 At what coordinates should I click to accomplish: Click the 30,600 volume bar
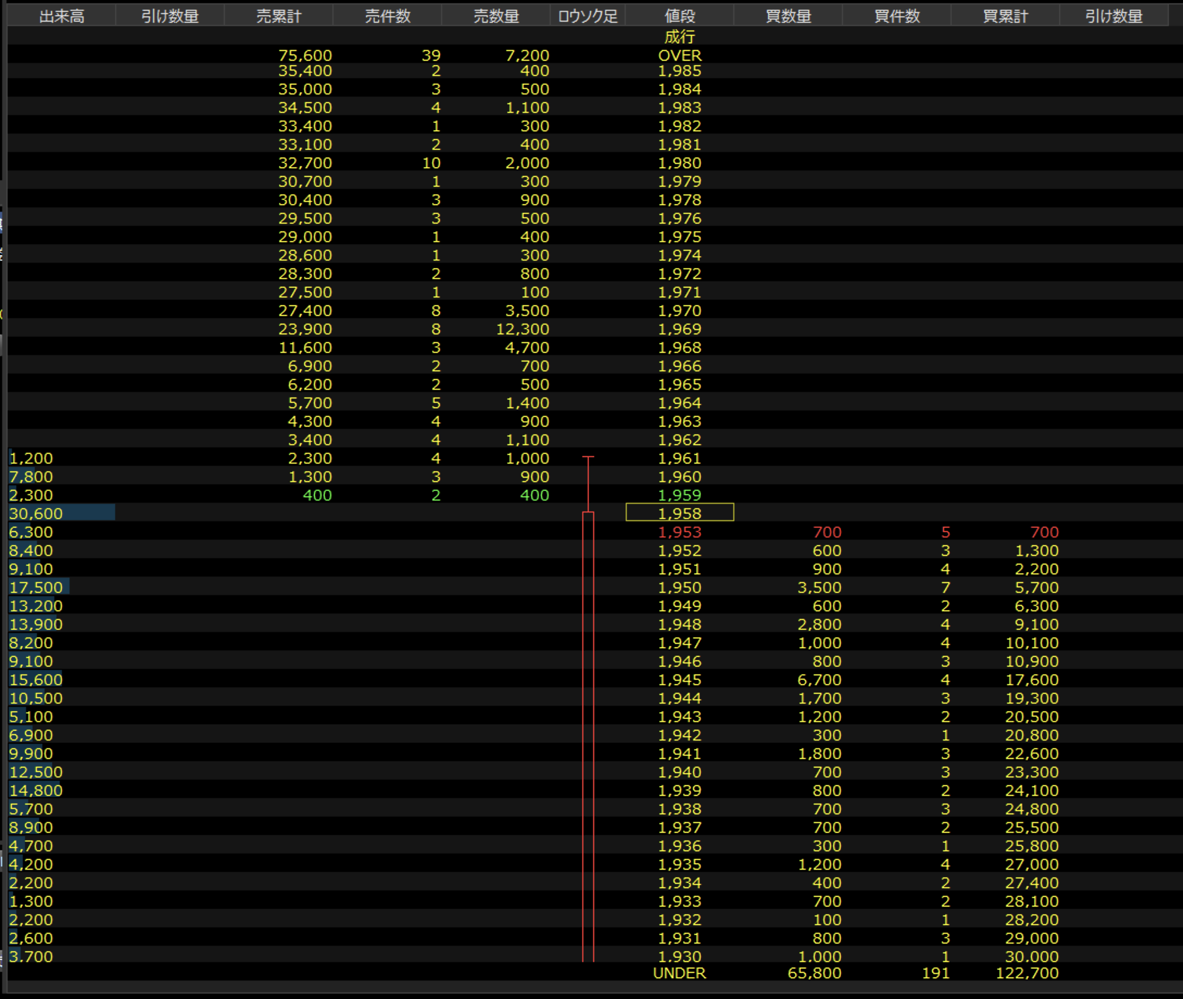(61, 513)
